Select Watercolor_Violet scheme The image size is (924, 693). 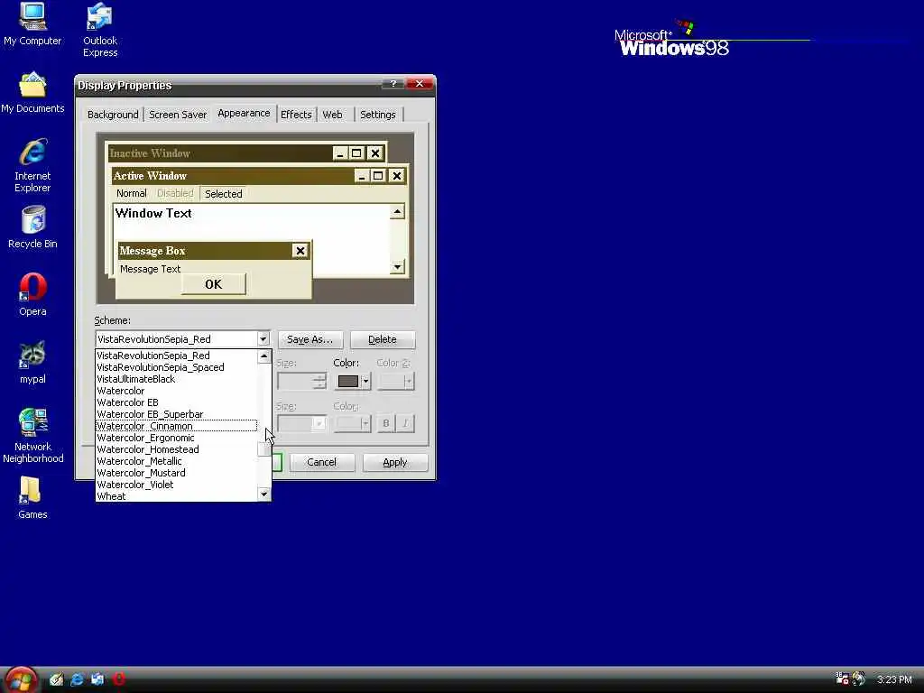pyautogui.click(x=176, y=485)
